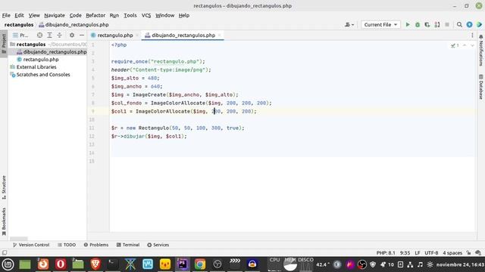Start debugging with the bug icon
This screenshot has width=485, height=272.
coord(418,25)
